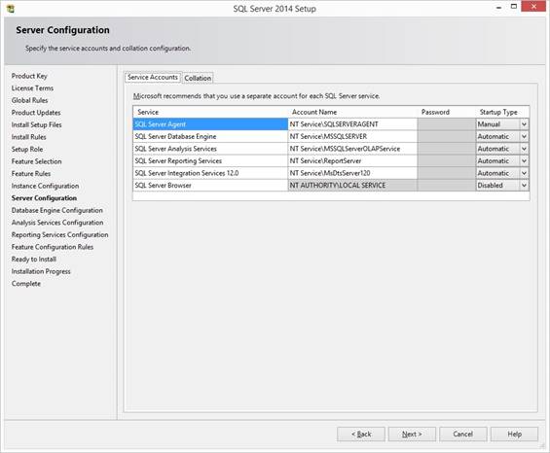
Task: Click Product Key step in sidebar
Action: point(29,76)
